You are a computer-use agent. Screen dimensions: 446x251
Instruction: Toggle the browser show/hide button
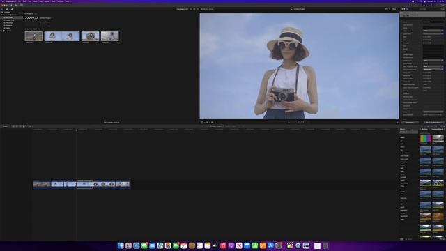click(x=424, y=5)
